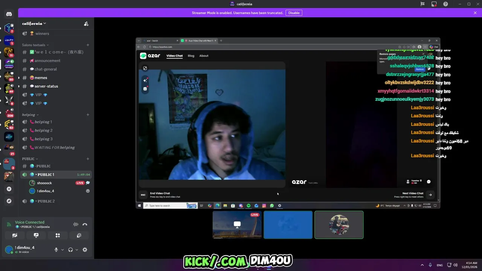The width and height of the screenshot is (482, 271).
Task: Join the helping 2 voice channel
Action: point(56,131)
